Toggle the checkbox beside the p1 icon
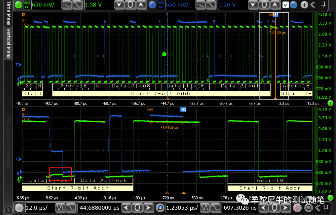 coord(286,5)
